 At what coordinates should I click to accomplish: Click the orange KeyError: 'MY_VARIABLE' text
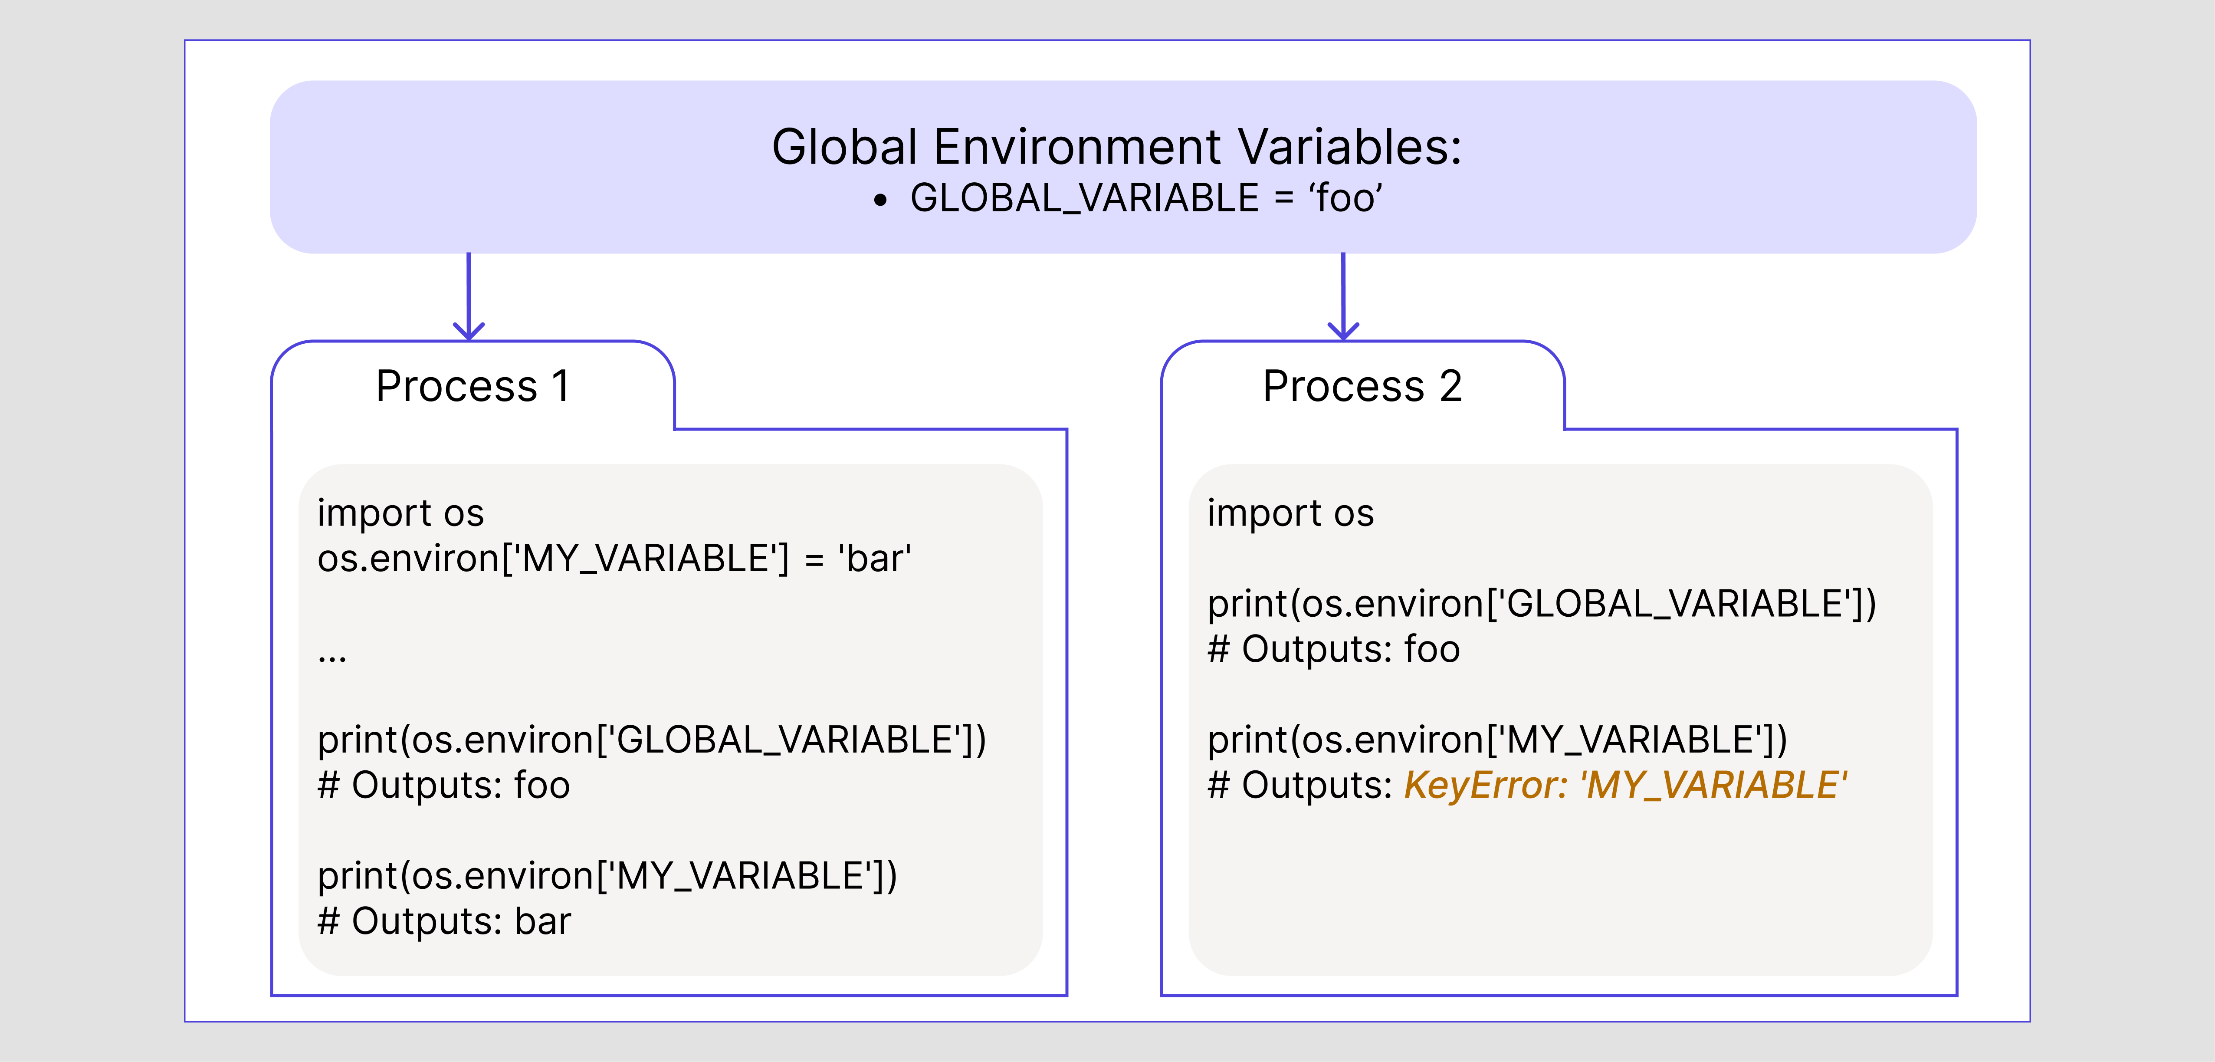coord(1625,785)
